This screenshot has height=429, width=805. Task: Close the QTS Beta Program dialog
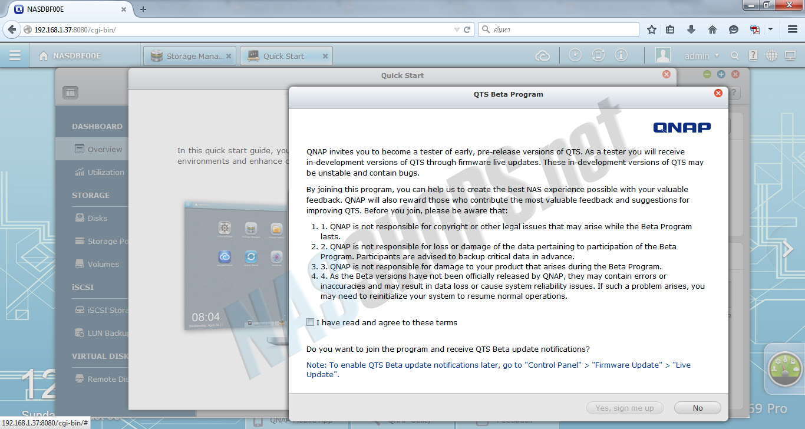pyautogui.click(x=718, y=93)
